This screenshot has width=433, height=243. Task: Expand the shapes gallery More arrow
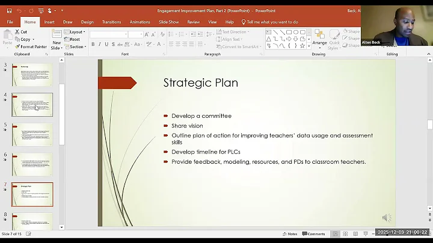click(x=309, y=46)
